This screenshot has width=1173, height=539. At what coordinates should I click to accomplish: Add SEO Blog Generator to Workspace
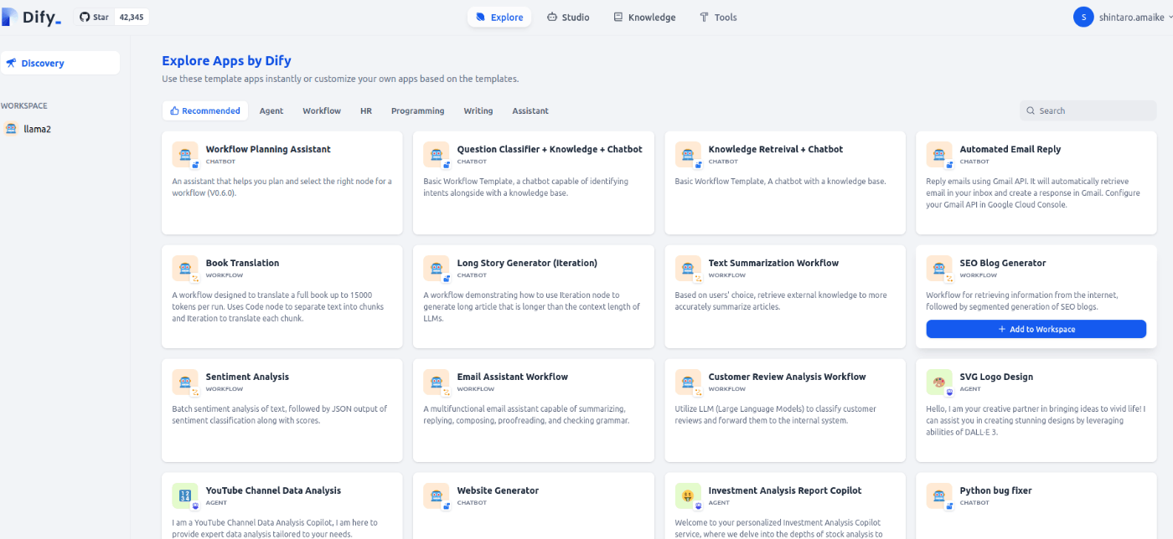[1036, 329]
